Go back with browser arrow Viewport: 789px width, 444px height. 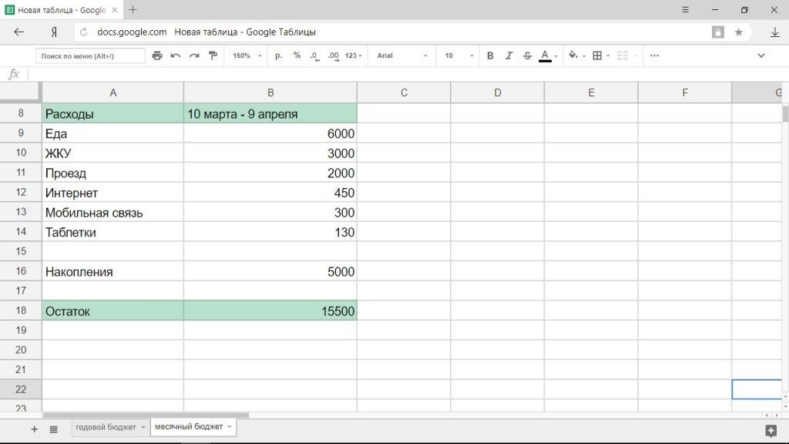click(19, 32)
